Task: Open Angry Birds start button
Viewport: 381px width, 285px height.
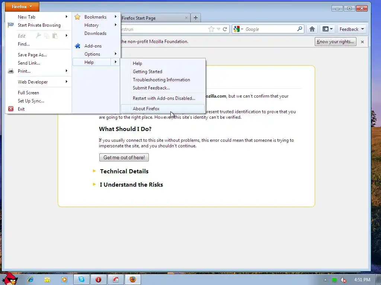Action: 9,278
